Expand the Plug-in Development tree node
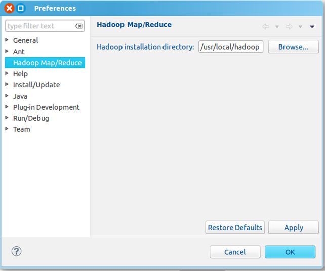The width and height of the screenshot is (325, 271). coord(7,107)
